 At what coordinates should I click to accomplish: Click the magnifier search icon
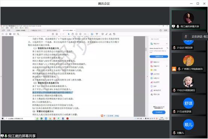(18, 34)
